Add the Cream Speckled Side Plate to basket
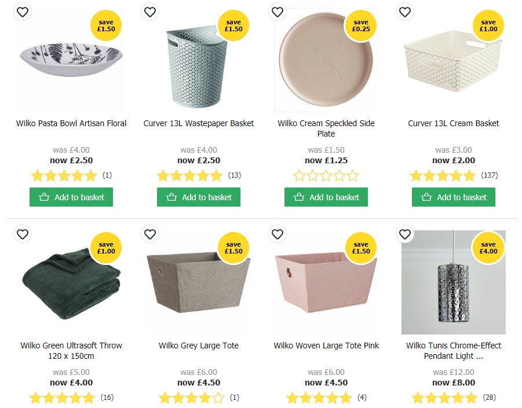The width and height of the screenshot is (522, 408). pyautogui.click(x=326, y=197)
